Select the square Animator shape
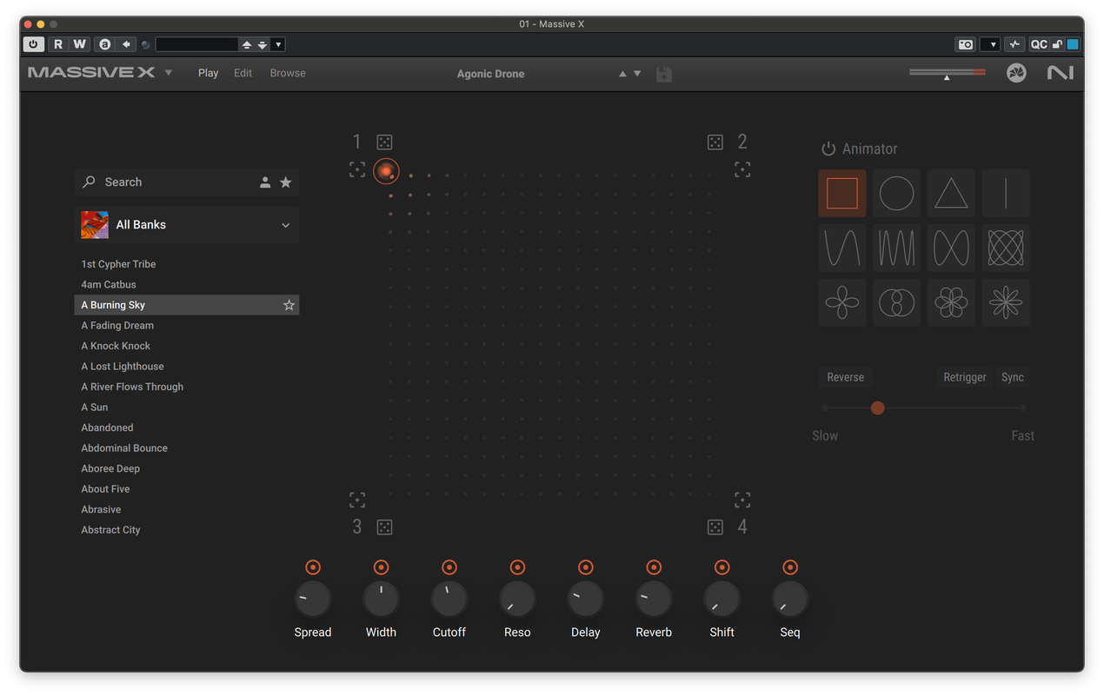Viewport: 1104px width, 695px height. pyautogui.click(x=842, y=193)
